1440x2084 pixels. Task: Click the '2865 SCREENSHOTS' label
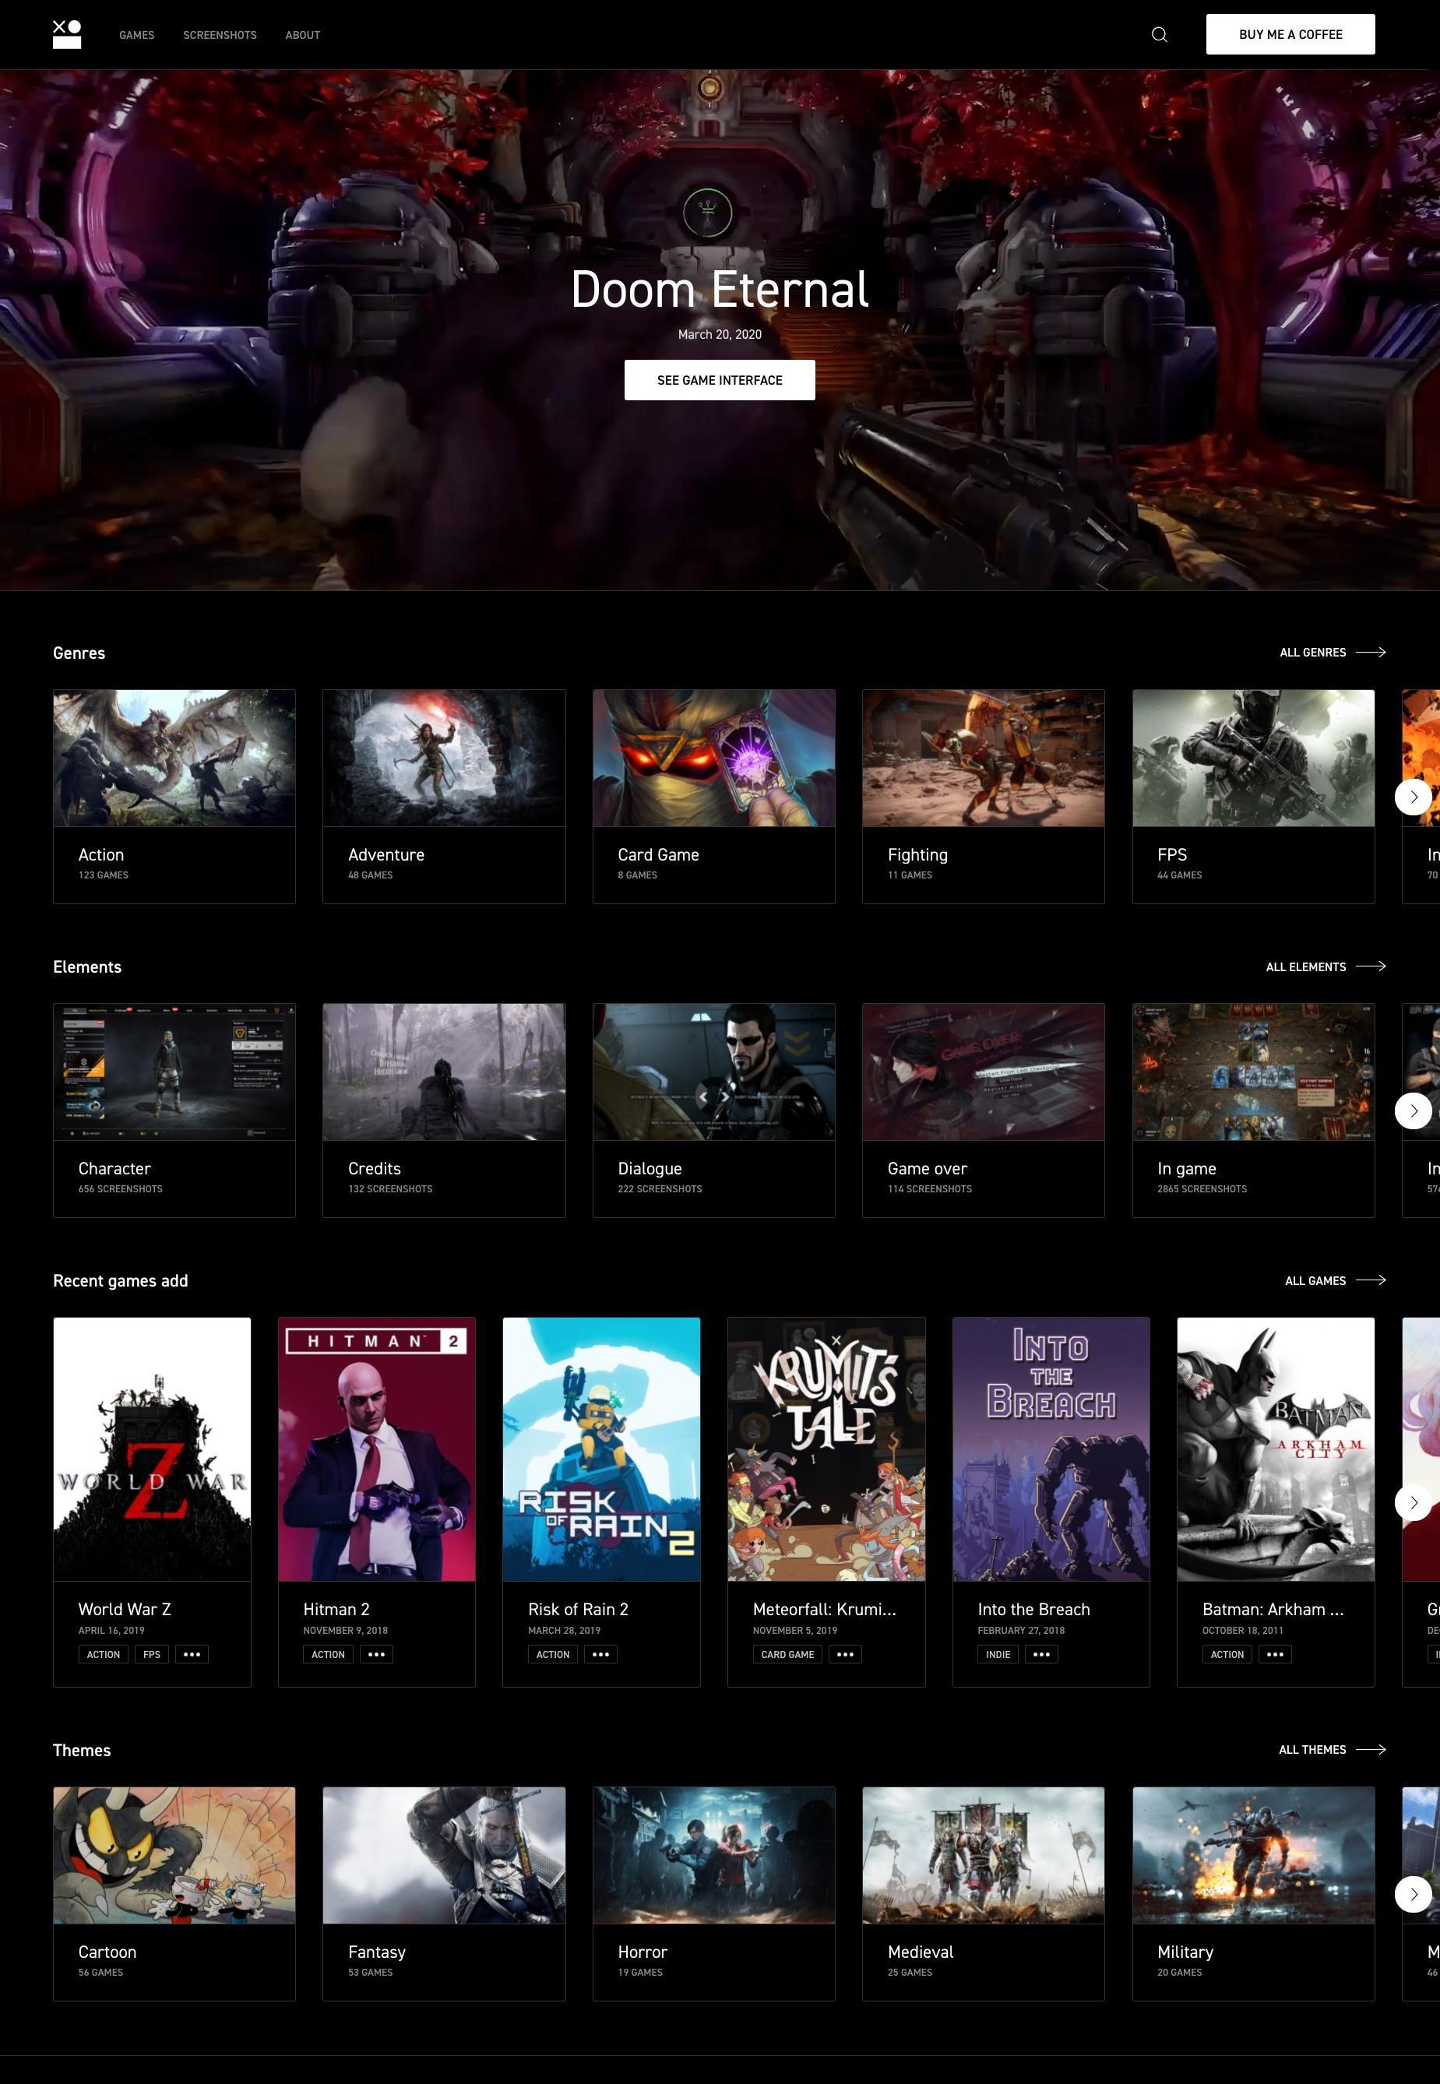click(1202, 1189)
